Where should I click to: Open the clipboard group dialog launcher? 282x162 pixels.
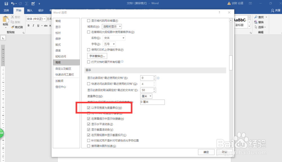coord(23,33)
